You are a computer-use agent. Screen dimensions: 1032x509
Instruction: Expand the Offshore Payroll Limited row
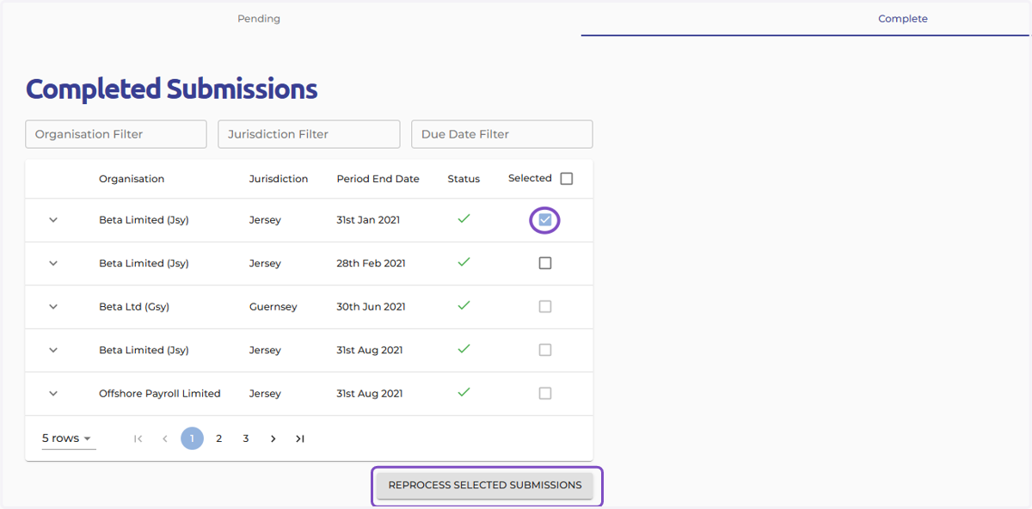point(53,393)
